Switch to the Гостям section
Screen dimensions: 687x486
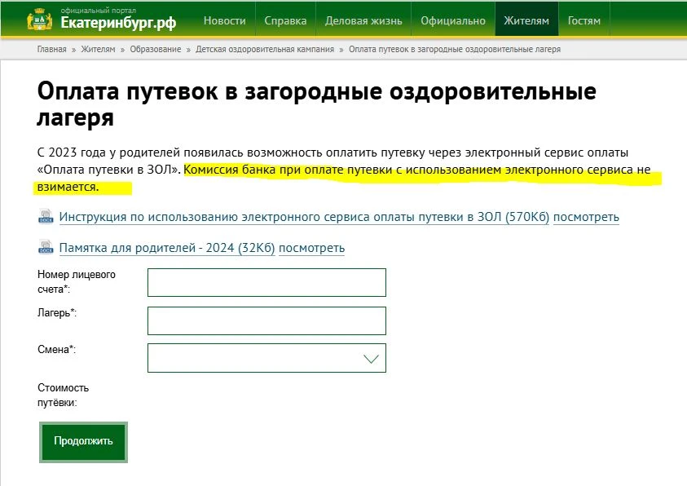[584, 20]
